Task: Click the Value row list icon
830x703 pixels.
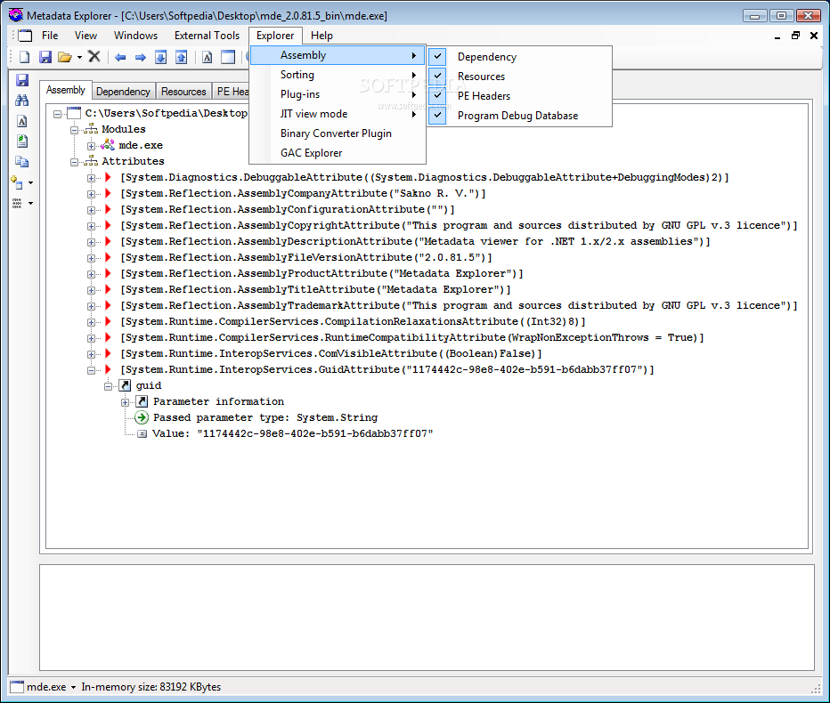Action: [x=142, y=433]
